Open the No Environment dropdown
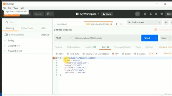This screenshot has height=96, width=172. click(x=144, y=22)
